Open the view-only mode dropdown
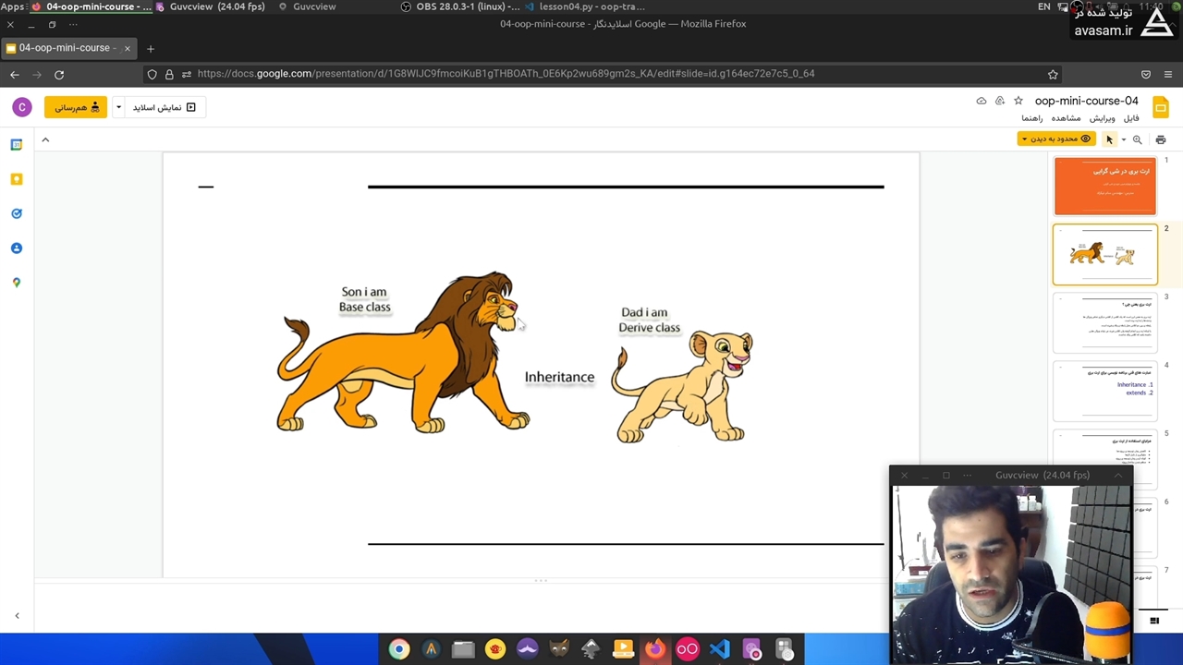 [1055, 139]
